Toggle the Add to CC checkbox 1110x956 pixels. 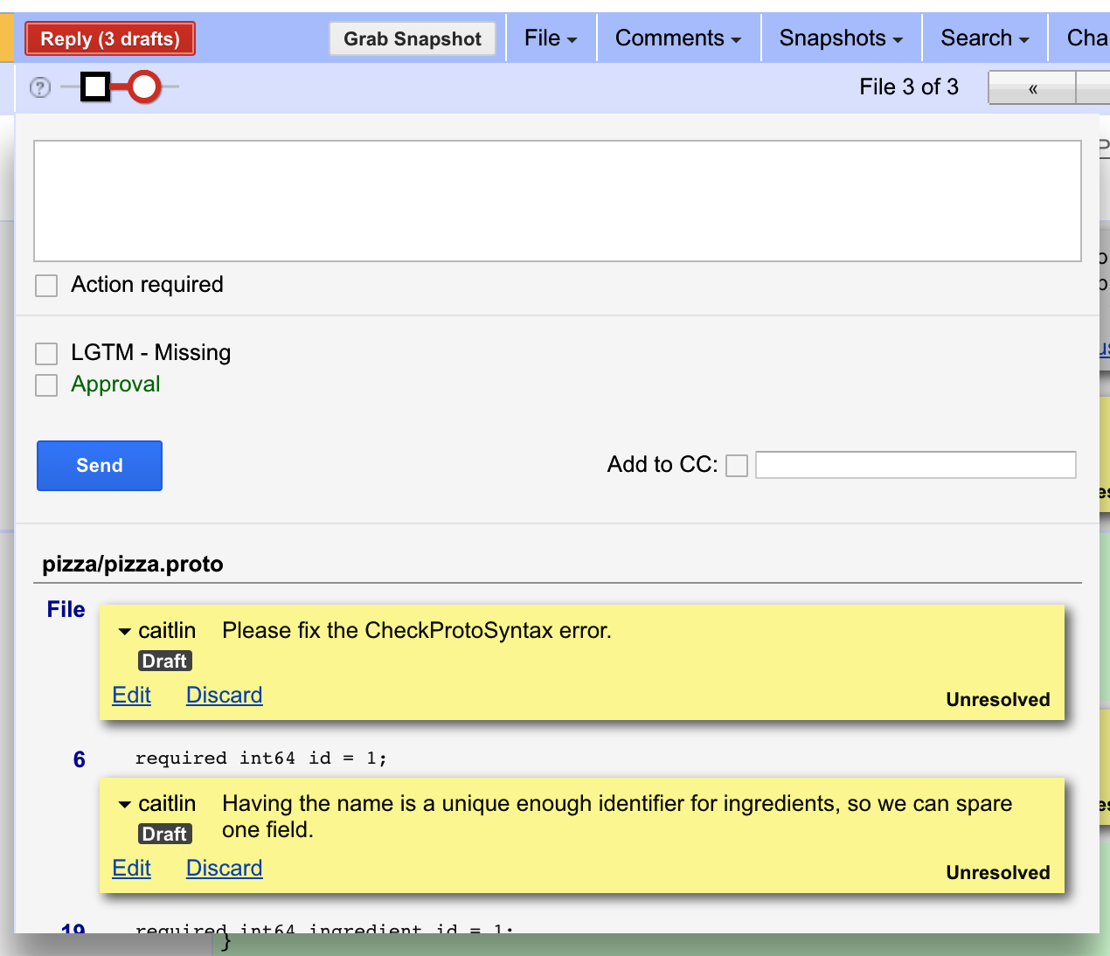[737, 466]
